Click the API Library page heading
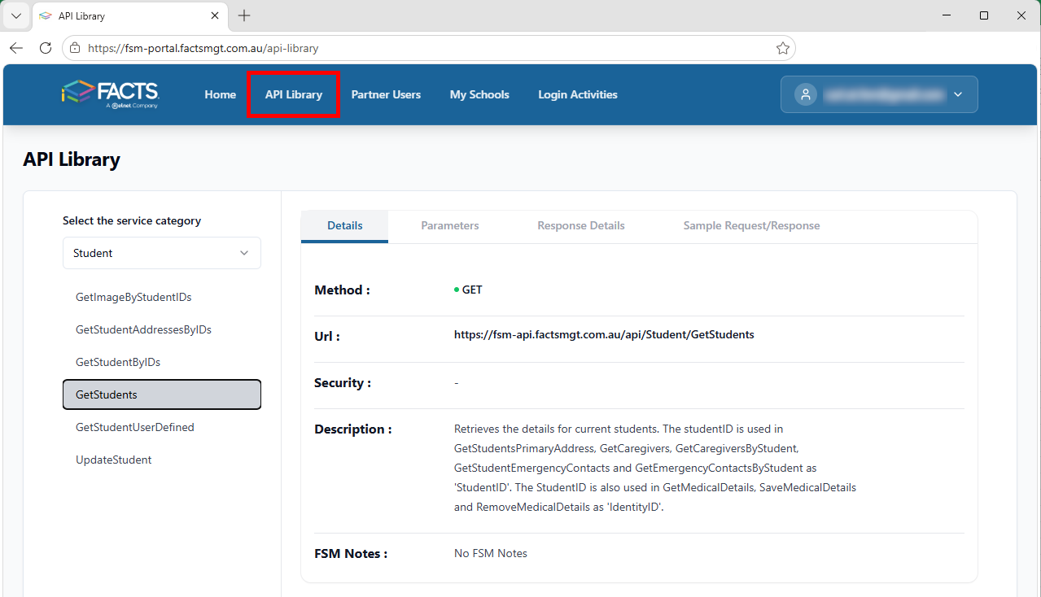This screenshot has height=597, width=1041. click(72, 159)
